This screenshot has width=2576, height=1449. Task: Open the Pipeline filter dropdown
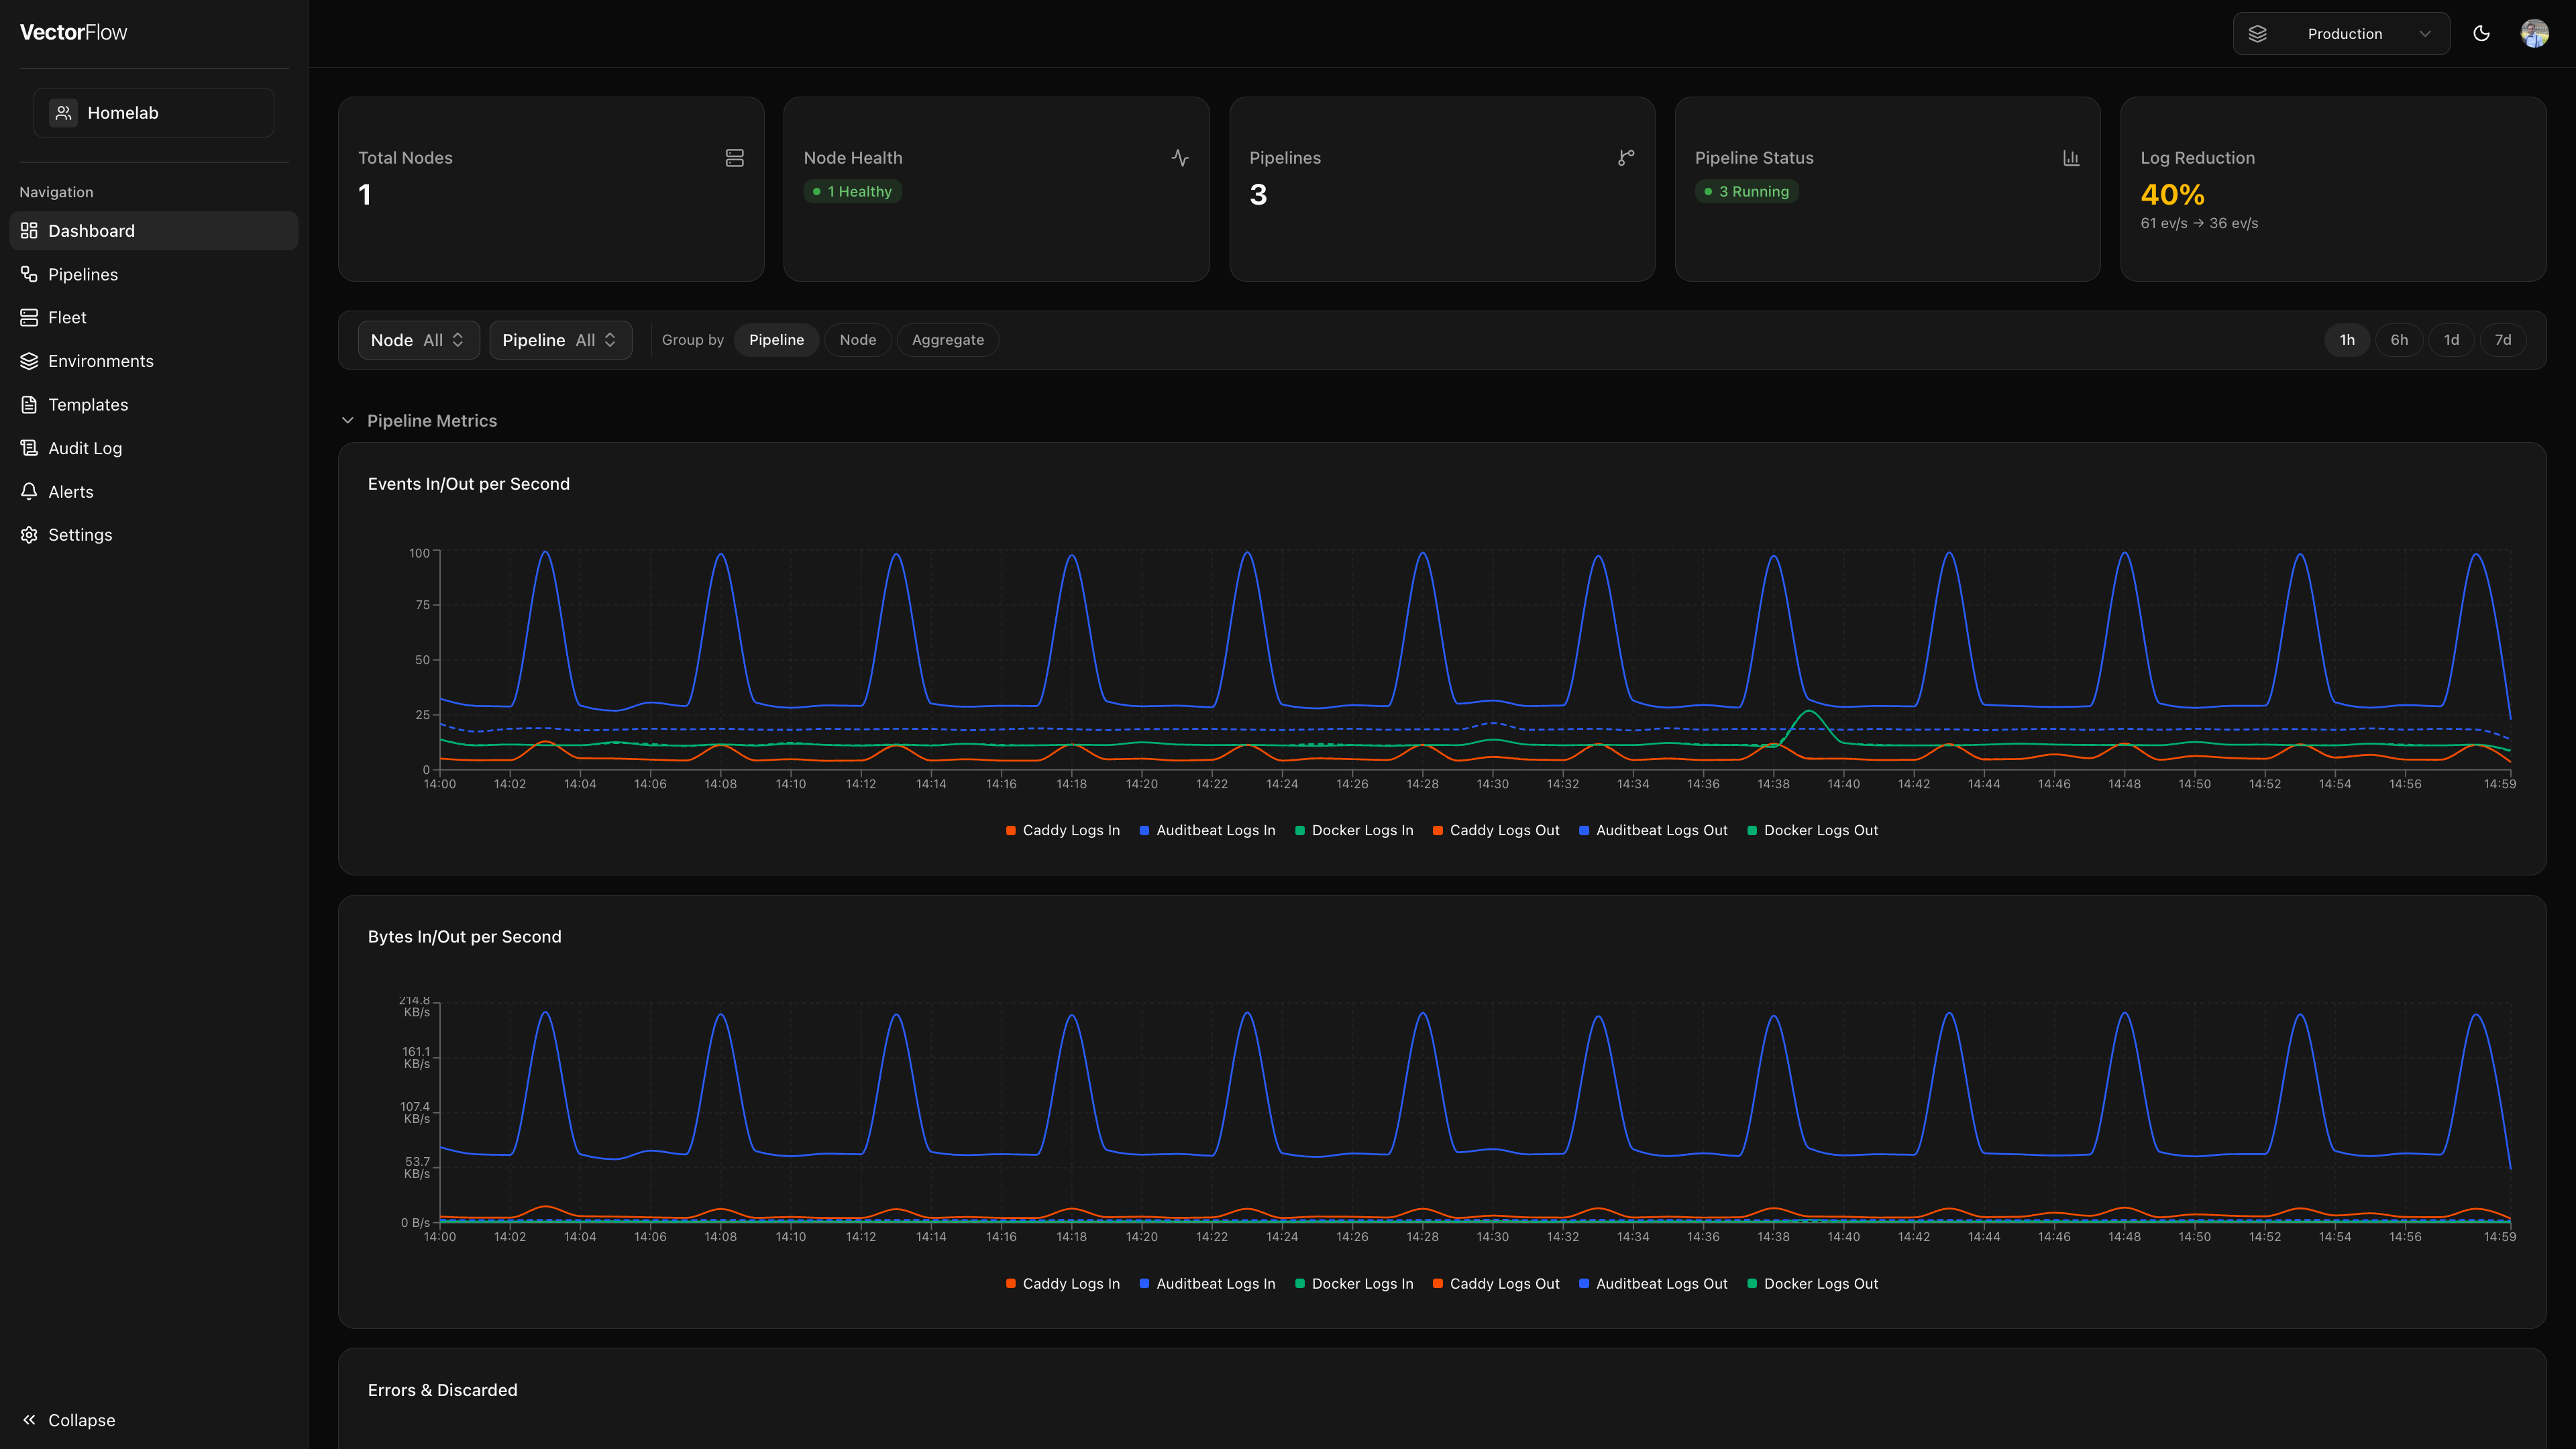[x=560, y=340]
